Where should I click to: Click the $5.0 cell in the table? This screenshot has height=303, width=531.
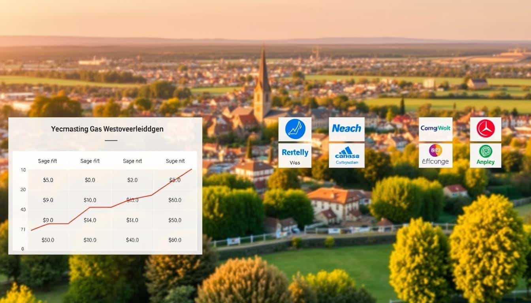coord(48,180)
